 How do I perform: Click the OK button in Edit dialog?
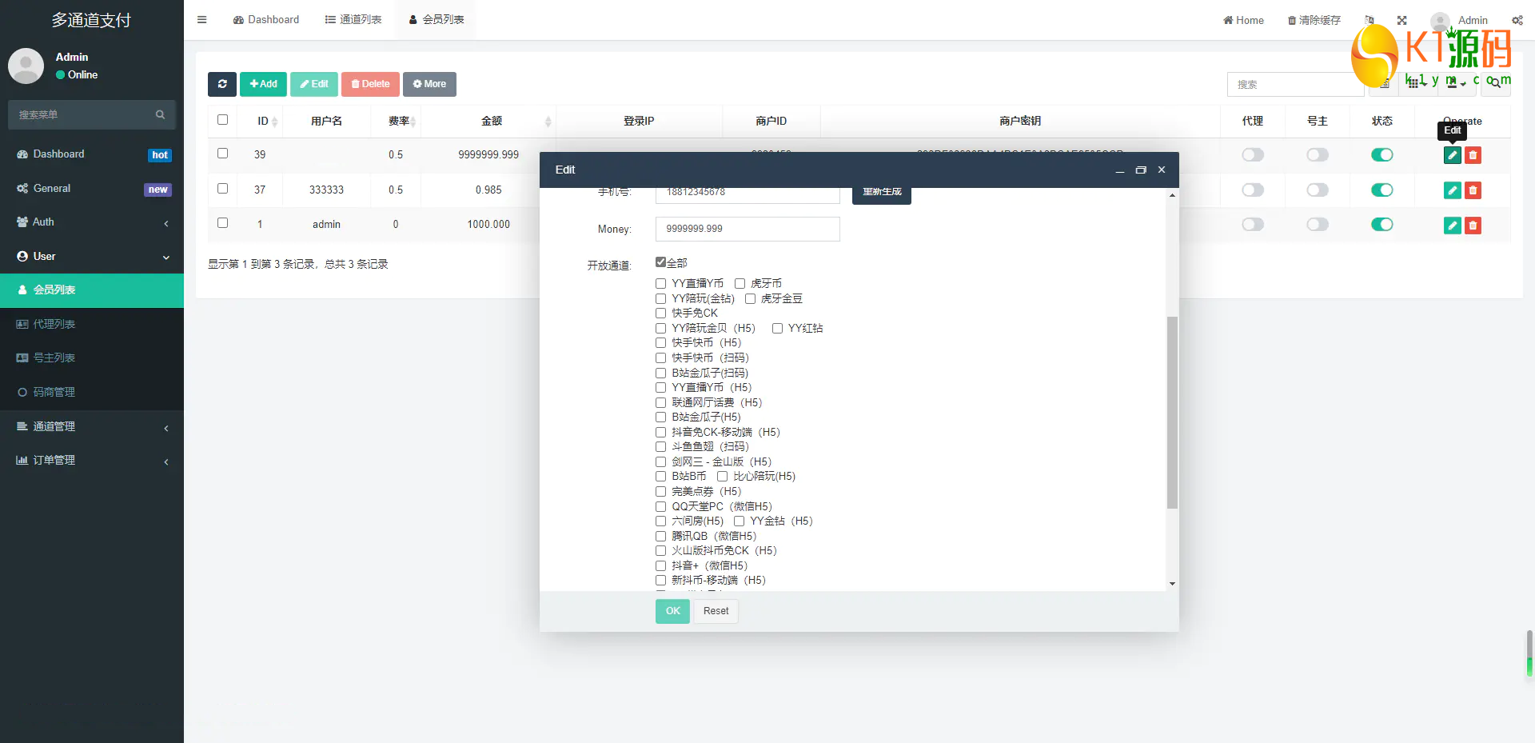[x=672, y=611]
